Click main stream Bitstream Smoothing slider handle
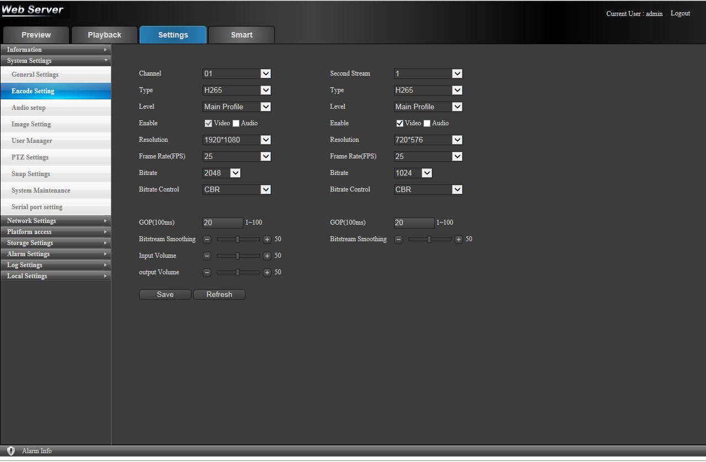 coord(237,240)
